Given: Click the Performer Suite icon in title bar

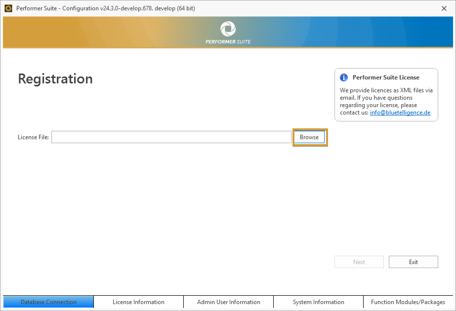Looking at the screenshot, I should (x=8, y=8).
